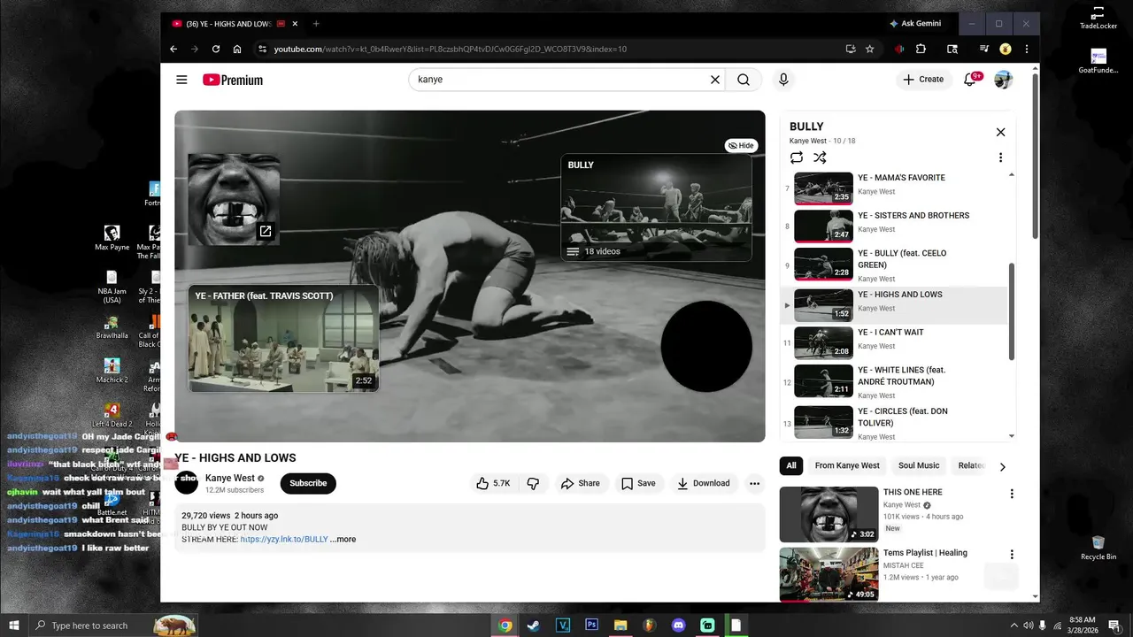Click the round black channel watermark
This screenshot has width=1133, height=637.
point(706,346)
